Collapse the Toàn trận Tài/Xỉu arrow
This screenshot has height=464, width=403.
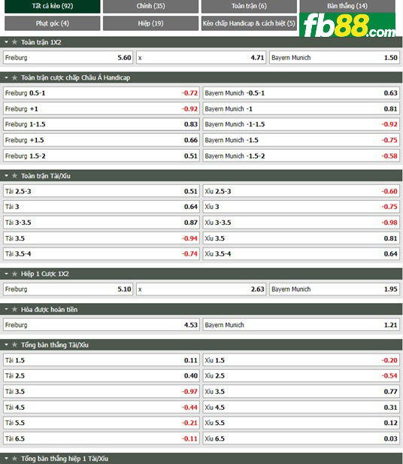(x=6, y=176)
